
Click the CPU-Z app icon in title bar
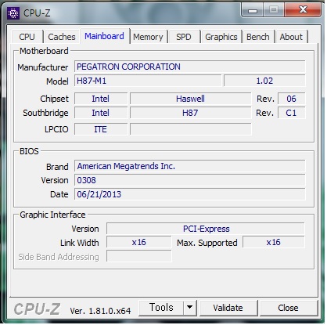(x=13, y=13)
